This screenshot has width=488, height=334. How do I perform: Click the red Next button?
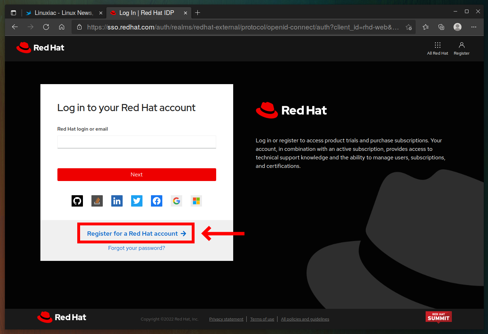[137, 175]
